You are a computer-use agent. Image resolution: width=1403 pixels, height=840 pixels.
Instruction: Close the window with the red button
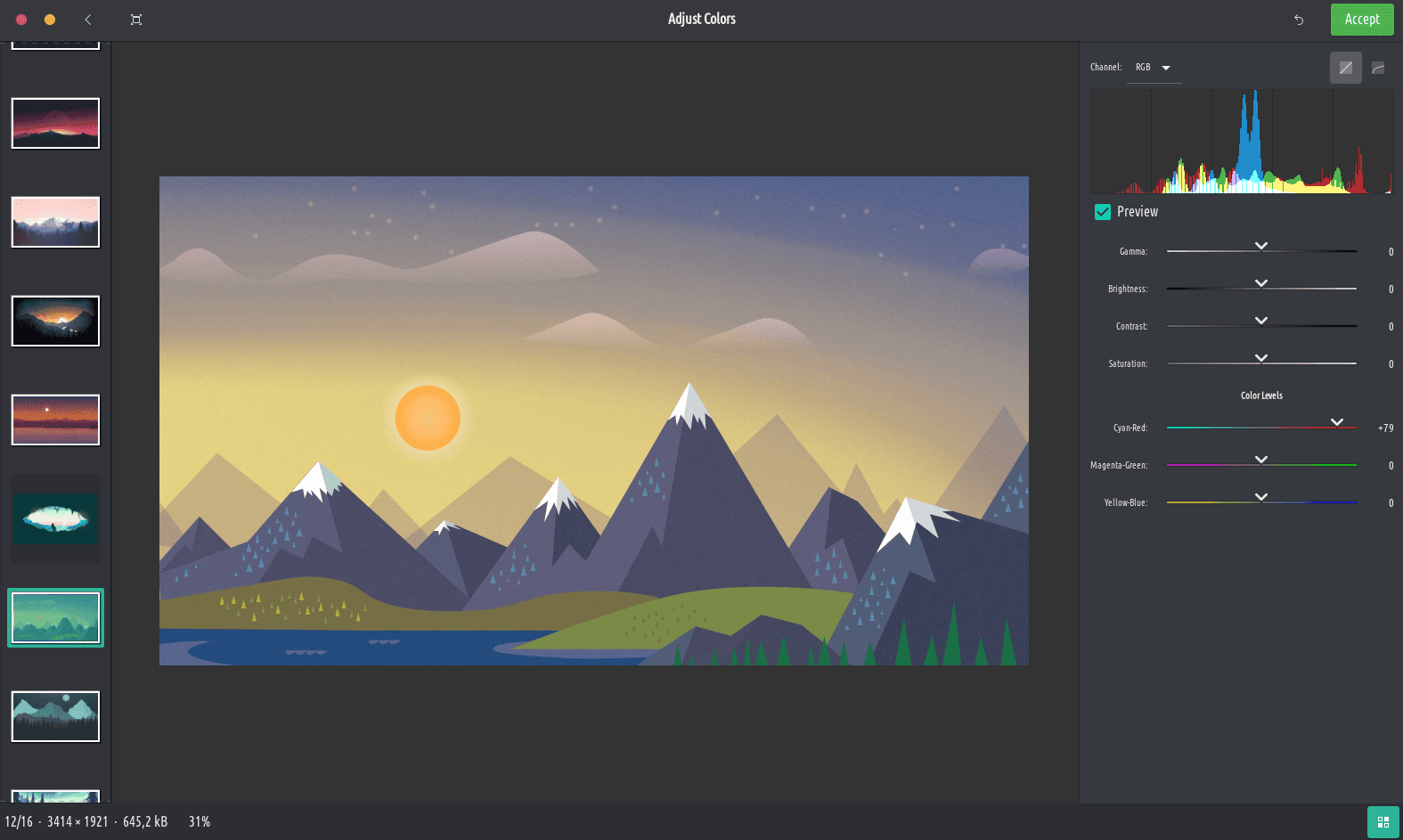(x=21, y=20)
